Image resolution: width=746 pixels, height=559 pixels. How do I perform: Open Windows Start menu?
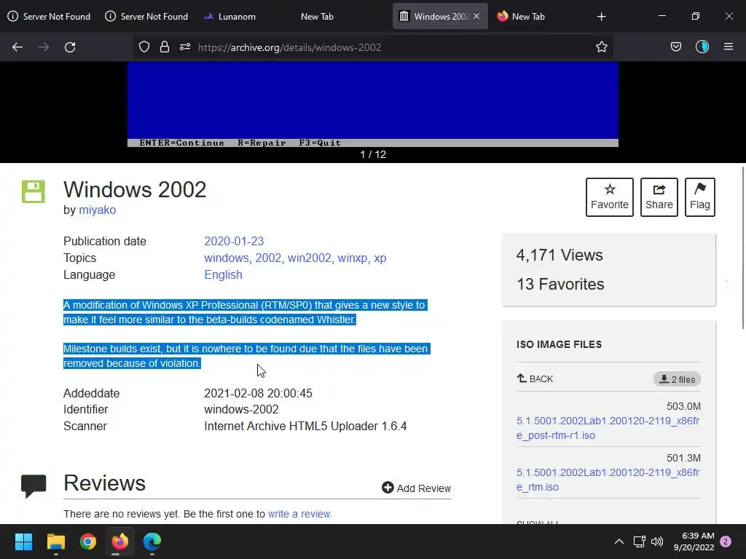(x=23, y=542)
